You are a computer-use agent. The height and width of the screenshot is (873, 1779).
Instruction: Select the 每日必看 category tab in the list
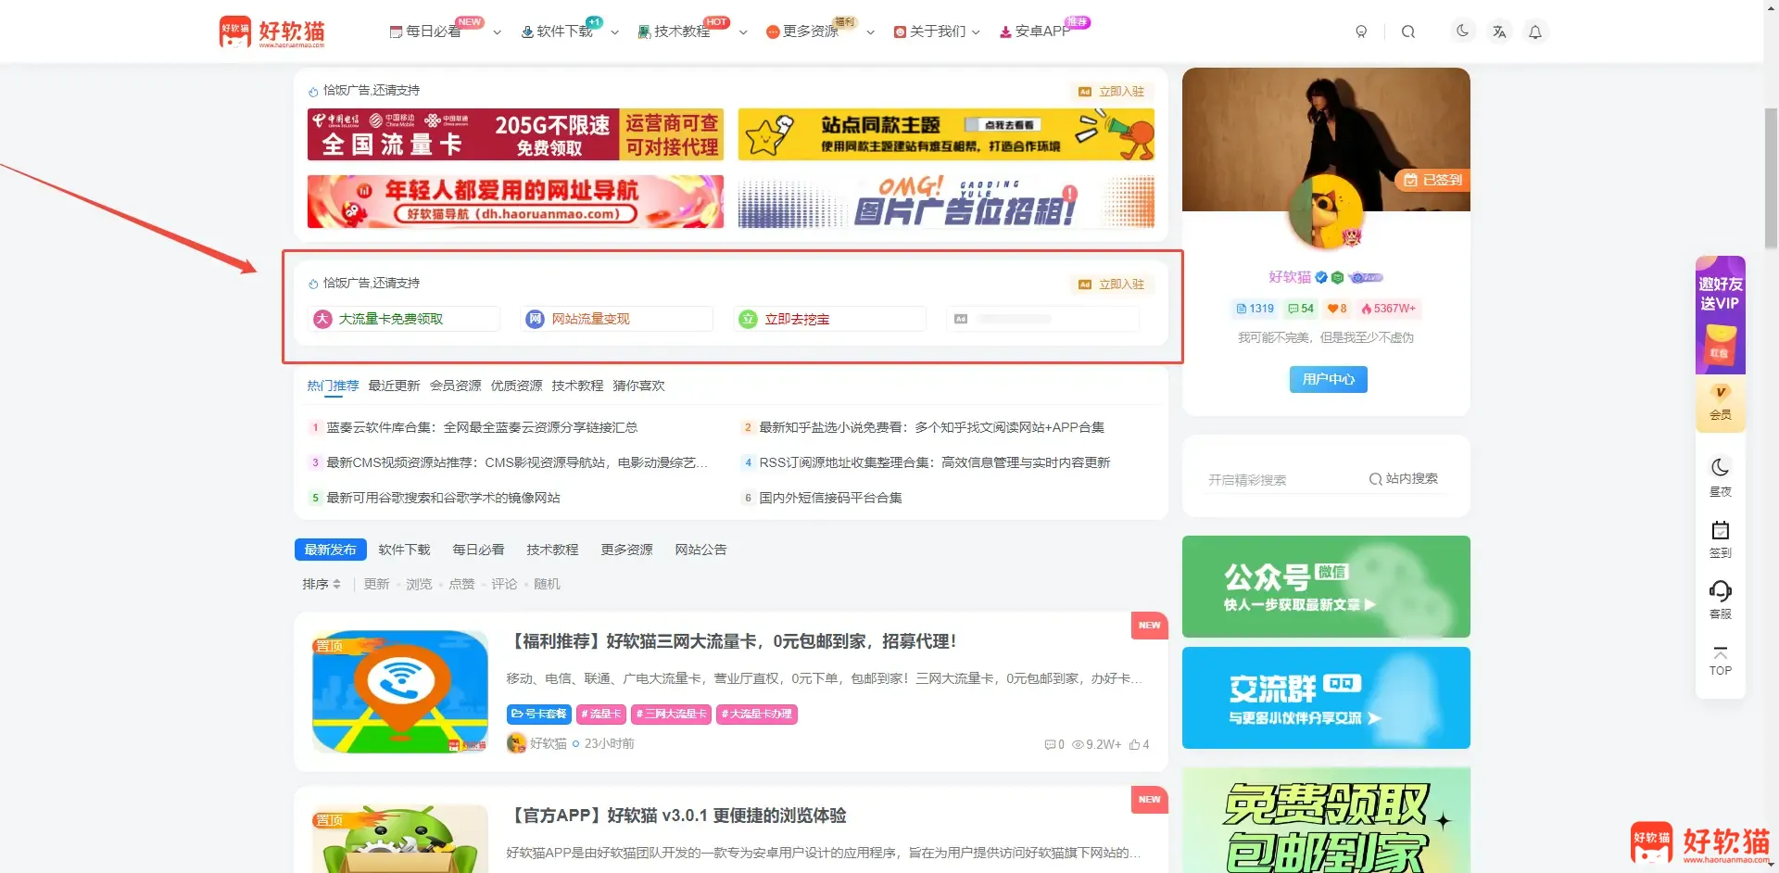(x=478, y=550)
